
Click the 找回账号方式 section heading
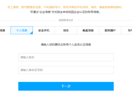66,20
